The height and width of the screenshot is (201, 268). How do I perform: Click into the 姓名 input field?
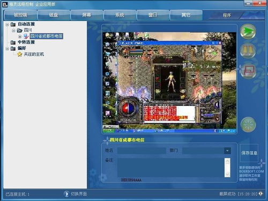click(x=142, y=150)
